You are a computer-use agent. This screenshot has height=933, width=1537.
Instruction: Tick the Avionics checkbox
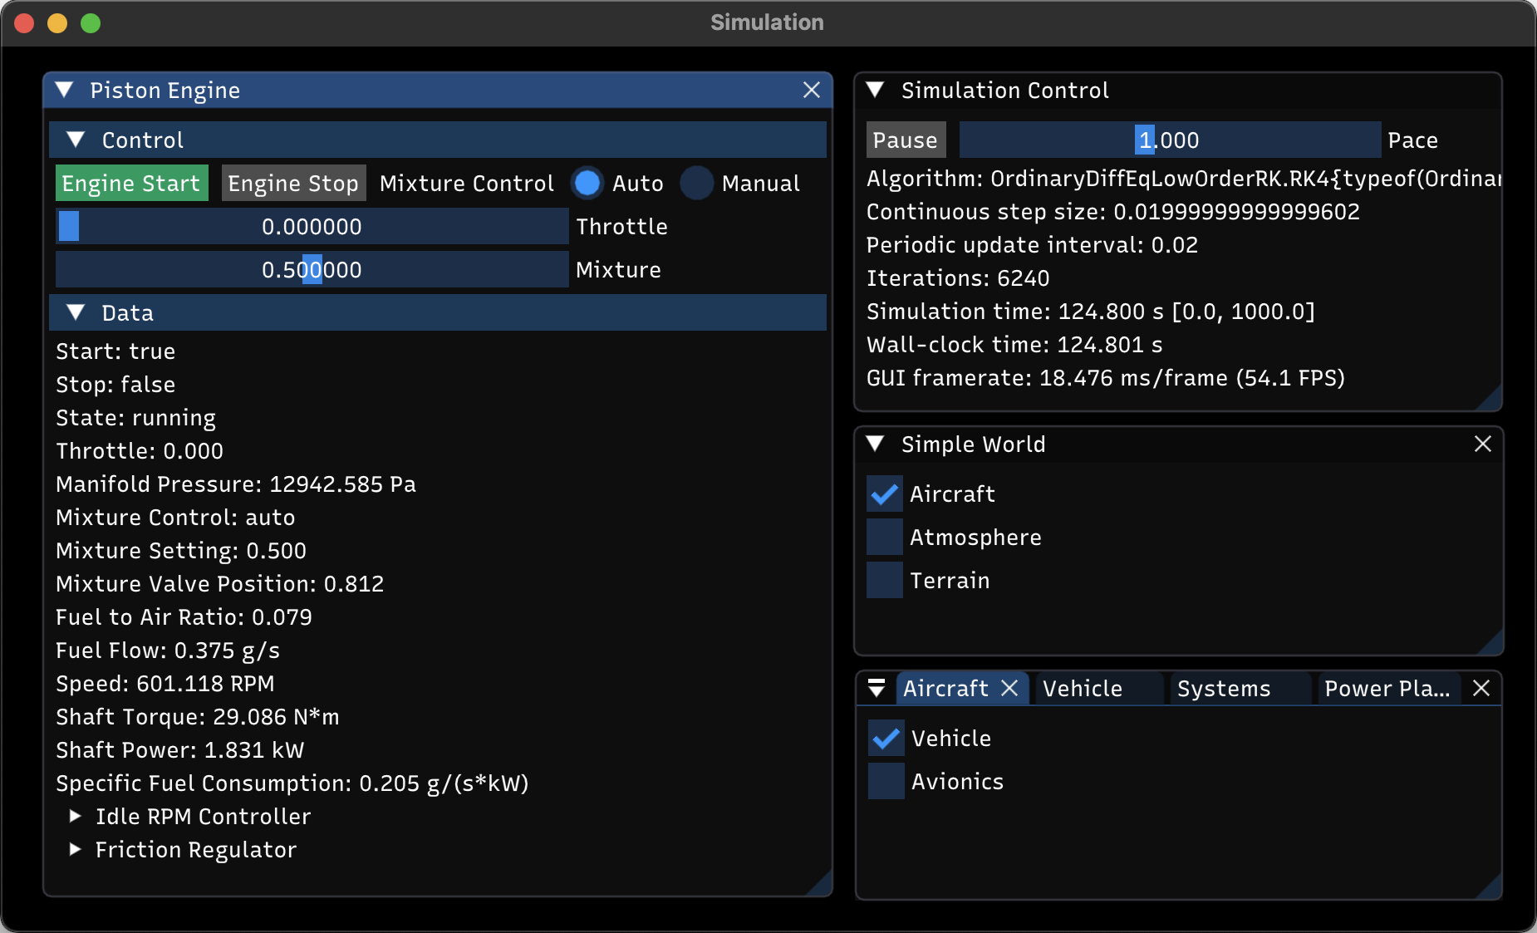pyautogui.click(x=886, y=782)
